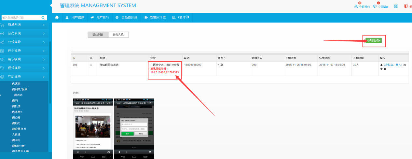Click the green 添加活动+ button
412x159 pixels.
[x=373, y=40]
